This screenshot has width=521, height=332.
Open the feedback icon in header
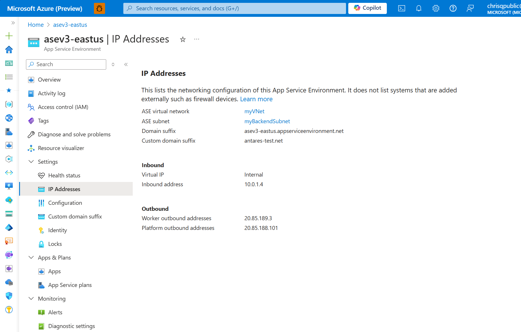click(x=470, y=8)
